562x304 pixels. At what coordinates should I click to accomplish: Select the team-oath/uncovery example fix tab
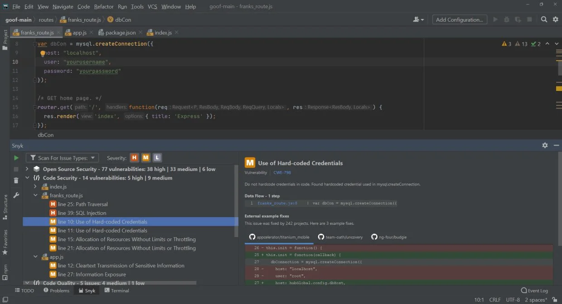(340, 237)
